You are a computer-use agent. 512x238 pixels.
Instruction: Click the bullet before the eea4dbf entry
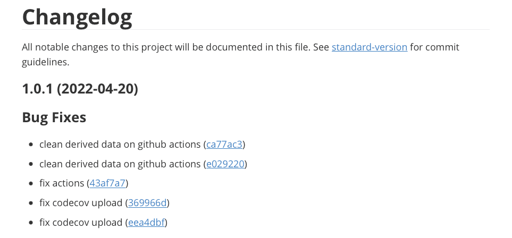pos(32,223)
